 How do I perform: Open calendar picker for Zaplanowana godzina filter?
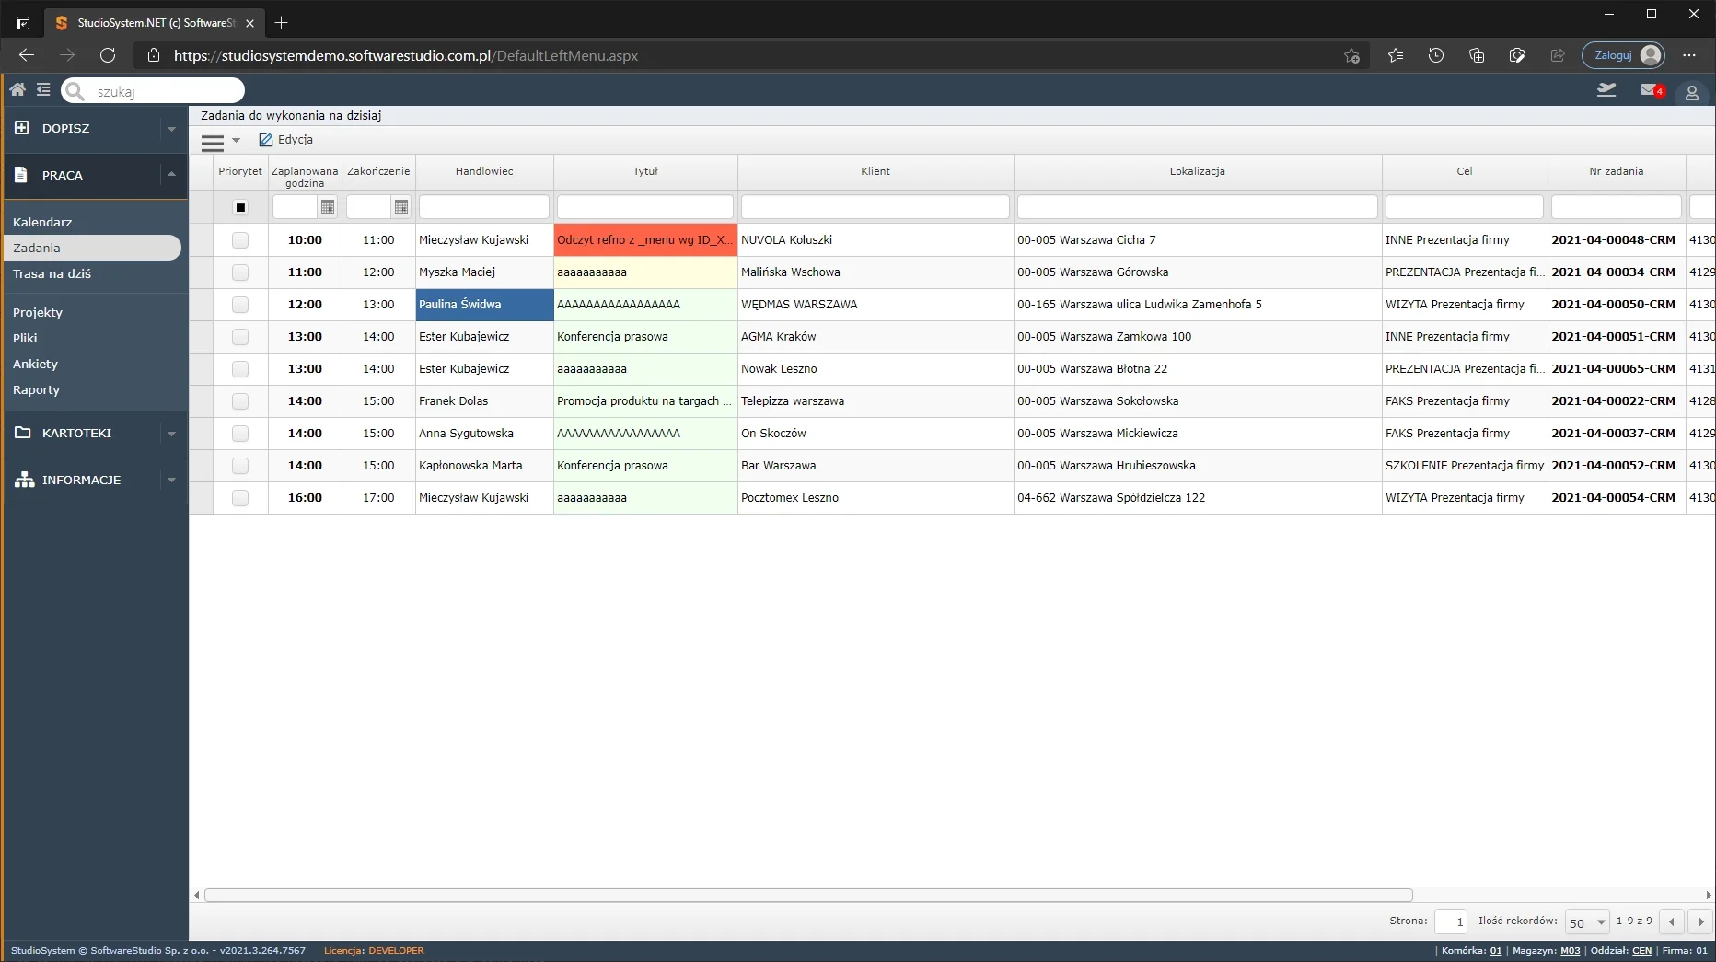[328, 207]
